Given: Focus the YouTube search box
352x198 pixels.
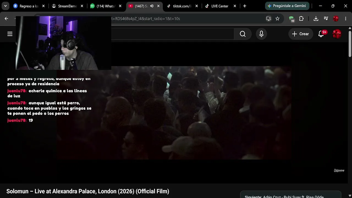Looking at the screenshot, I should point(172,34).
